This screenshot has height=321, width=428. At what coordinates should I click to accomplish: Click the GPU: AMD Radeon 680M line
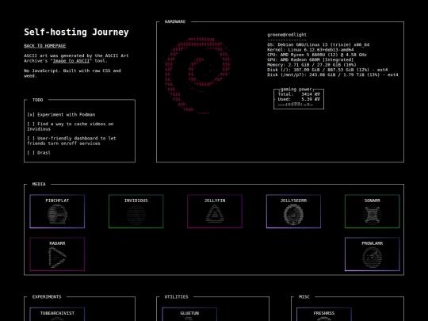311,59
